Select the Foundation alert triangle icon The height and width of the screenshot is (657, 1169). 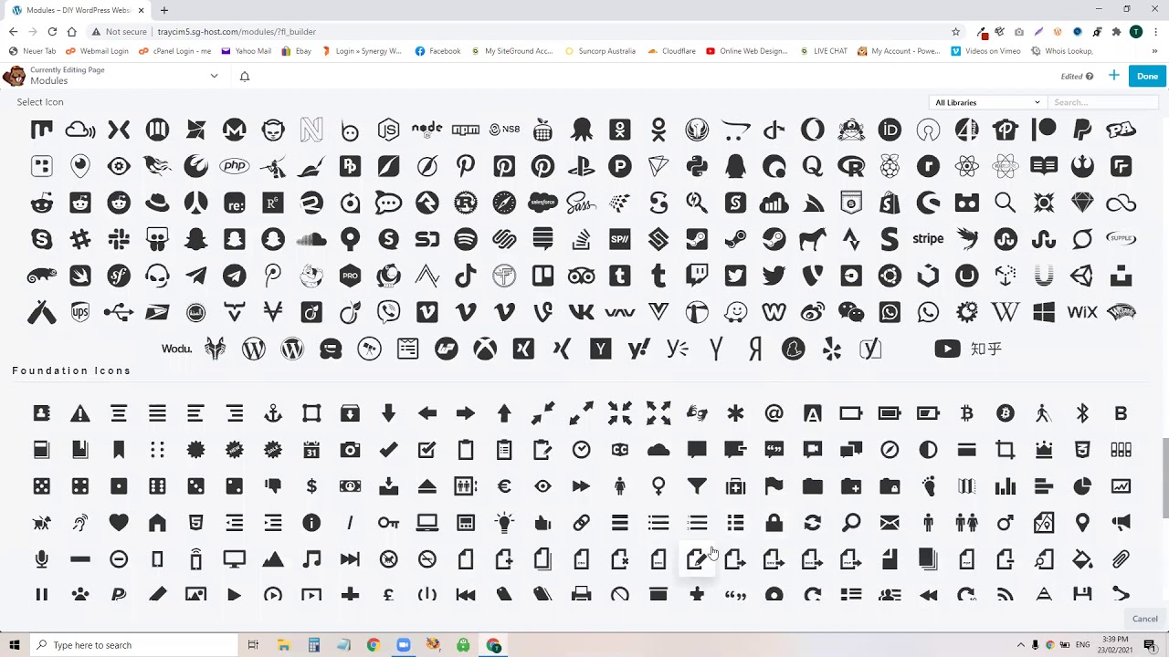(x=80, y=413)
